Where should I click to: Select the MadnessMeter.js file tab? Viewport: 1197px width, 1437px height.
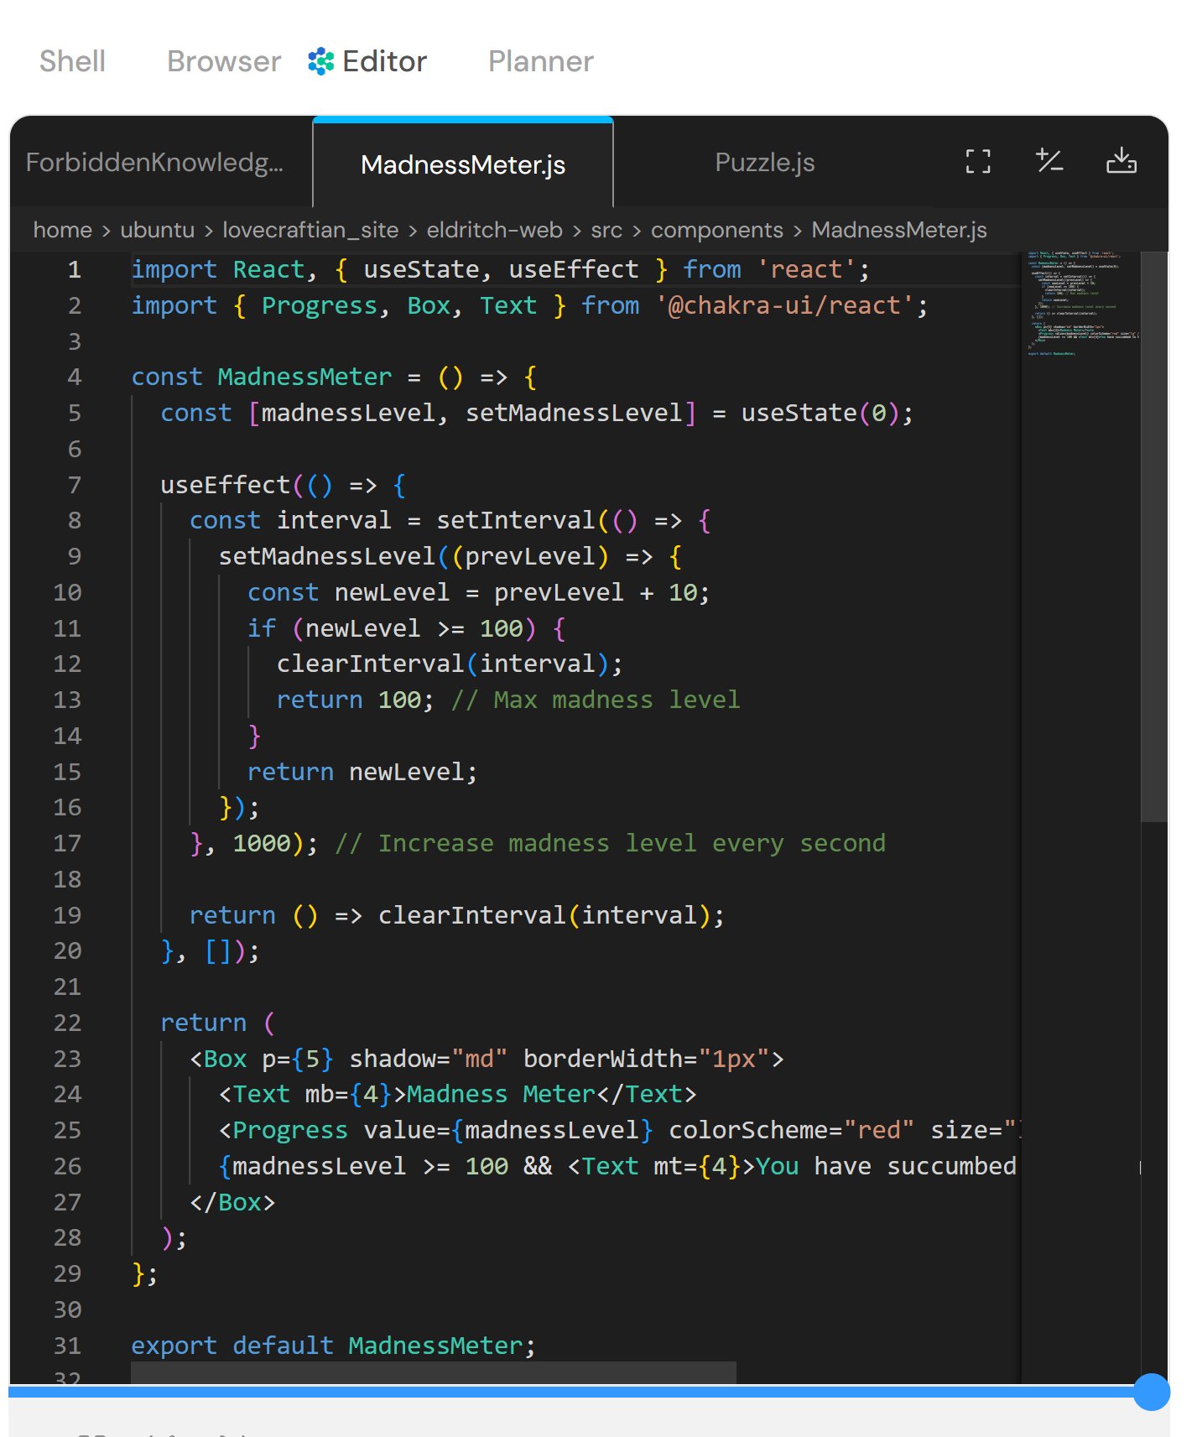(x=463, y=164)
